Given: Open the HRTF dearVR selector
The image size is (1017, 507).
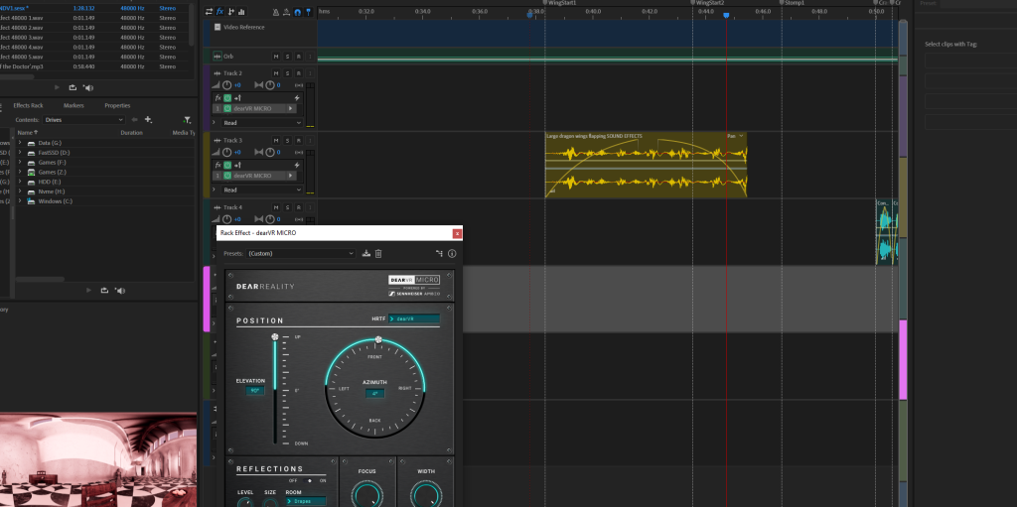Looking at the screenshot, I should [x=414, y=318].
